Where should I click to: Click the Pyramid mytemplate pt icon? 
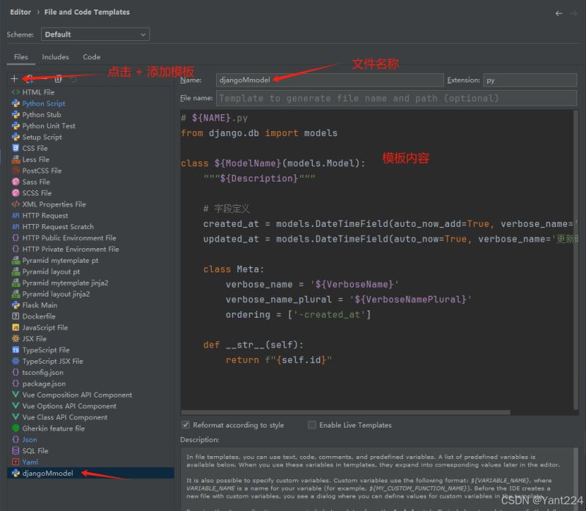(15, 261)
